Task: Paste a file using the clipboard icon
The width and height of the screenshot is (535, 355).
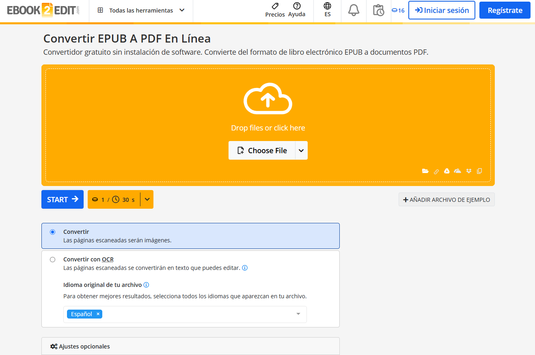Action: coord(479,171)
